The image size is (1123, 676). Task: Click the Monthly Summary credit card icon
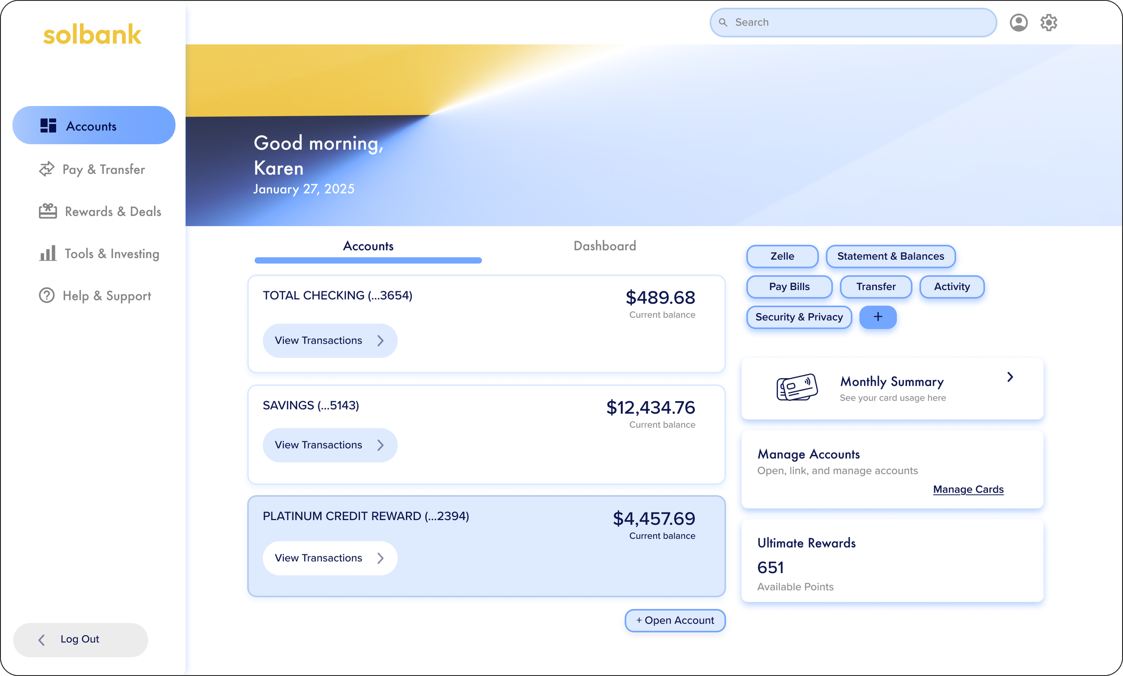(x=796, y=388)
